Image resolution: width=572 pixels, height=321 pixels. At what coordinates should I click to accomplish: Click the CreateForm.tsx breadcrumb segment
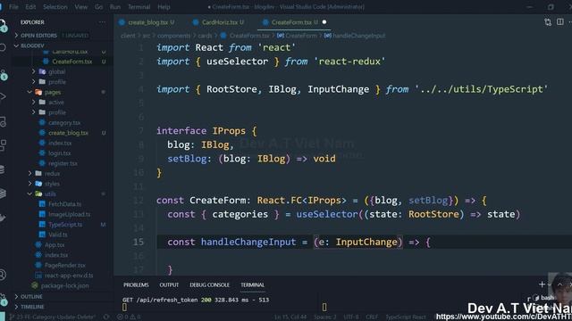coord(249,36)
